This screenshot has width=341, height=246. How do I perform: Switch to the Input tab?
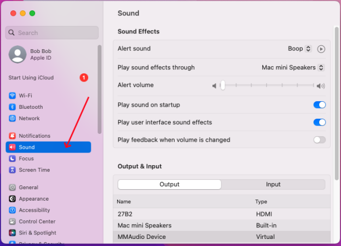point(273,185)
